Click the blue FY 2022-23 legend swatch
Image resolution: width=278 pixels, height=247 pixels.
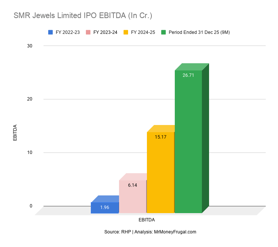[50, 32]
